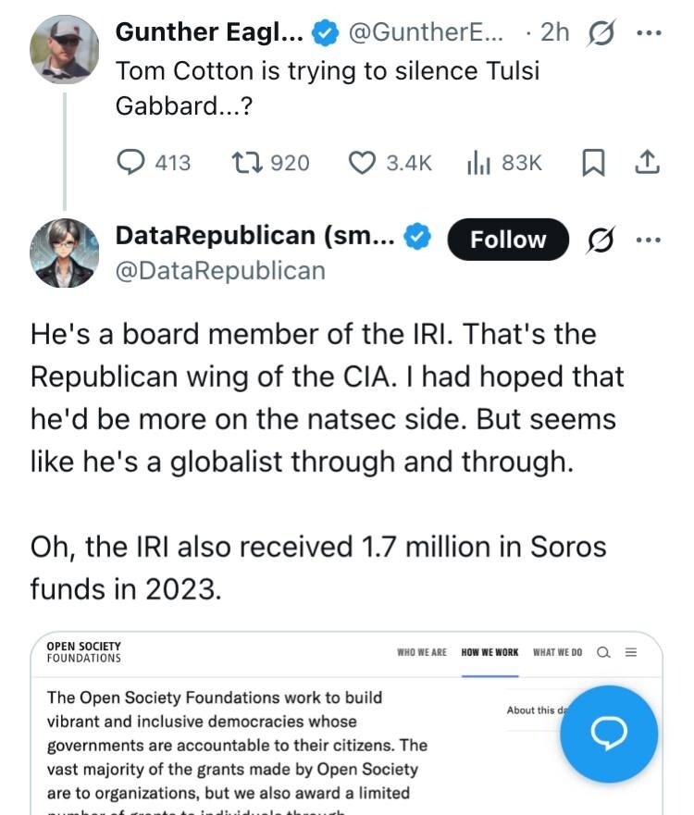The width and height of the screenshot is (694, 815).
Task: Open more options for Gunther's tweet
Action: coord(650,32)
